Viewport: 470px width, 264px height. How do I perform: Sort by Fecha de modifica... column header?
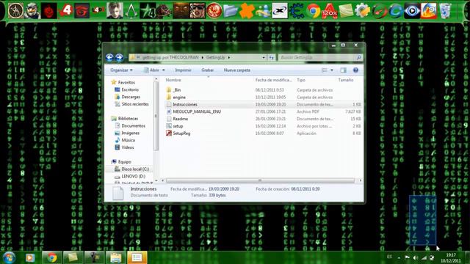(x=274, y=80)
